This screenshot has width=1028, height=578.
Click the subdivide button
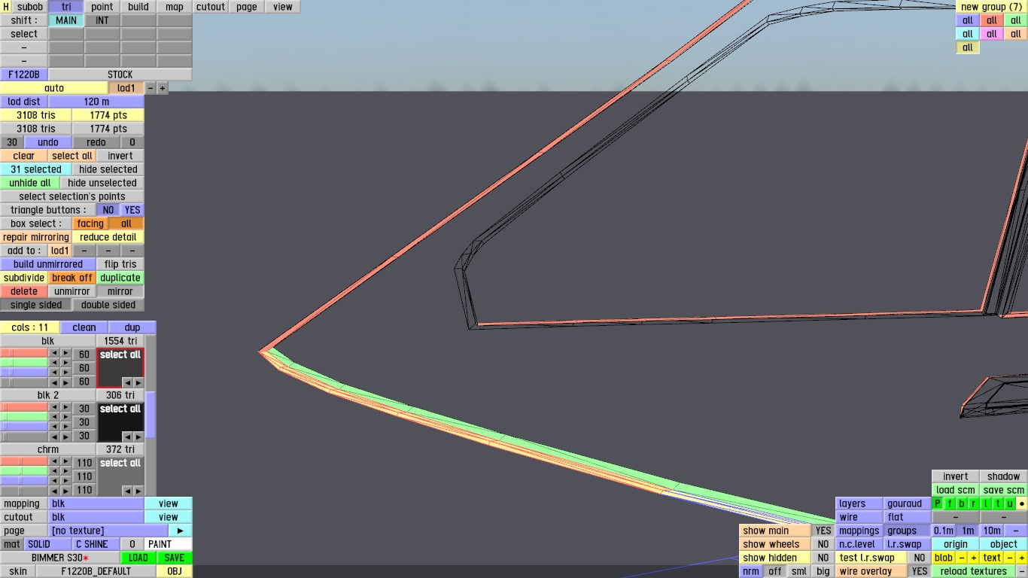tap(24, 278)
